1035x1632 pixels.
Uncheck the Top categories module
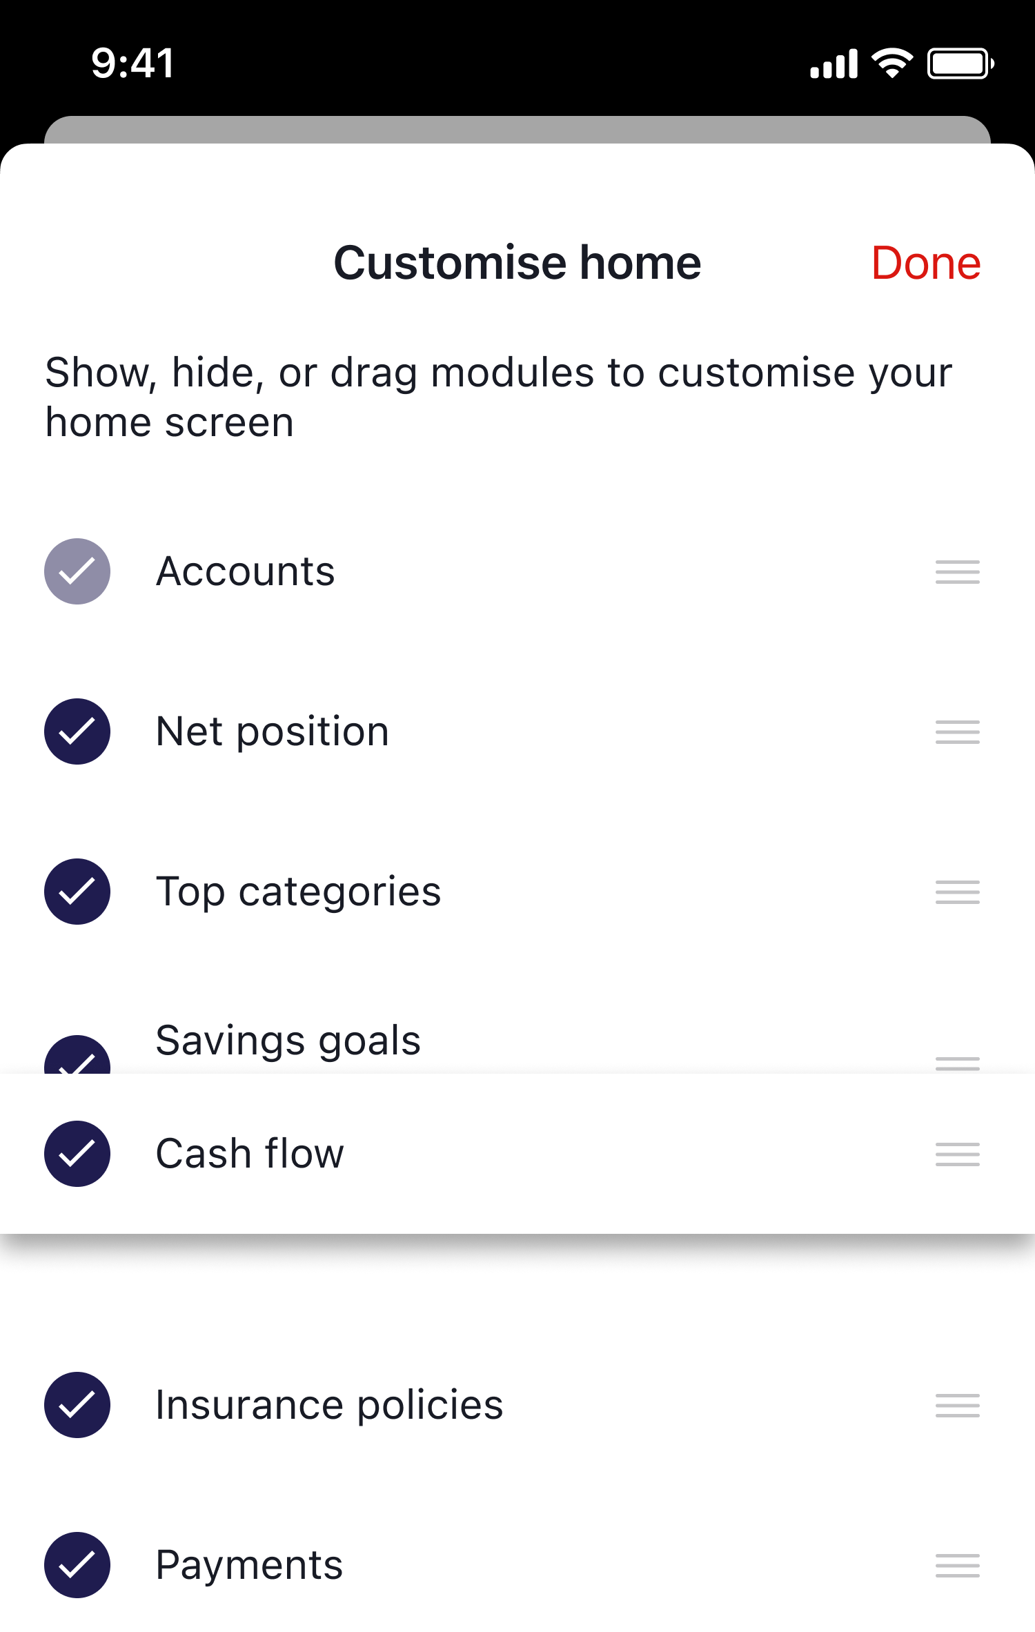[77, 892]
